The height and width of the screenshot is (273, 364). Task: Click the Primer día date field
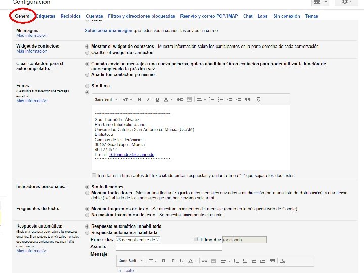pyautogui.click(x=138, y=240)
